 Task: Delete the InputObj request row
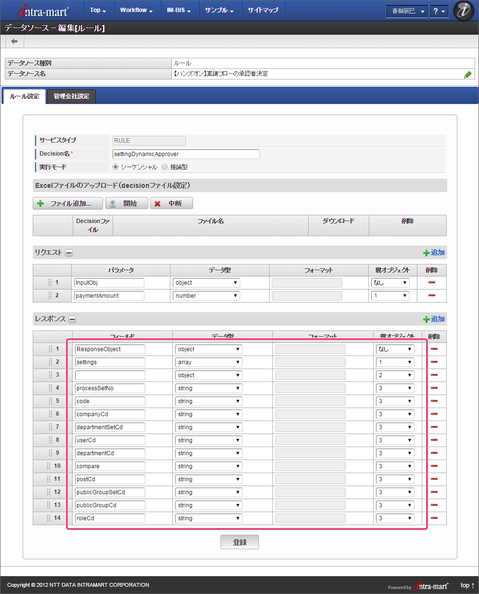click(431, 282)
